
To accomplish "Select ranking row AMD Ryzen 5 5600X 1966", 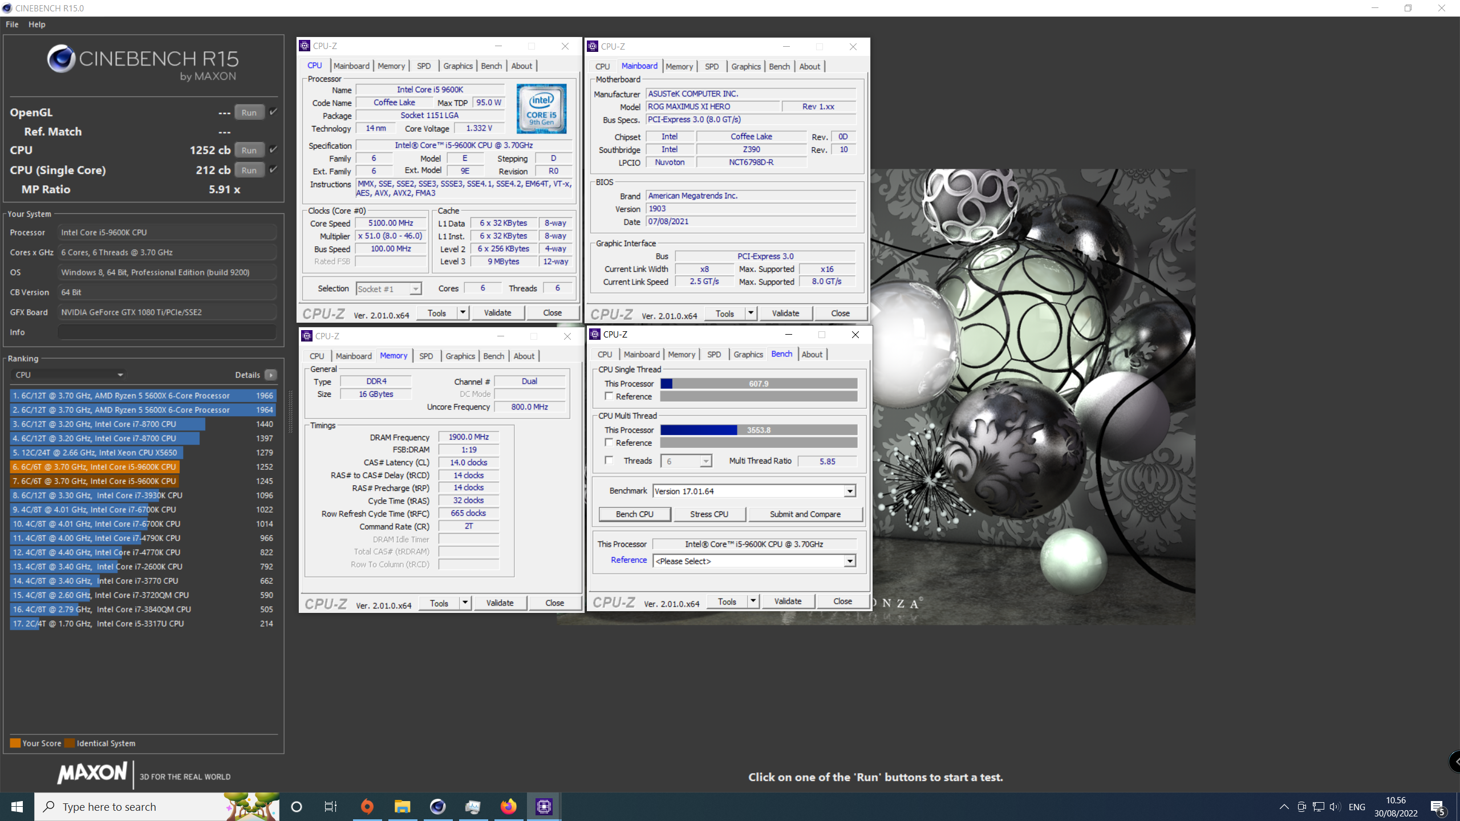I will pos(143,395).
